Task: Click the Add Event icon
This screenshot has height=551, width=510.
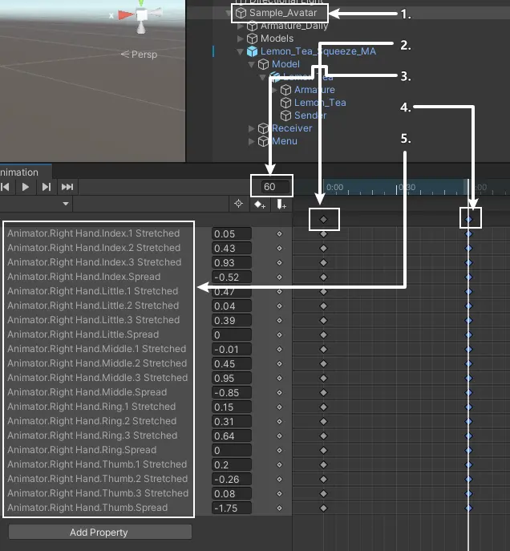Action: click(x=281, y=205)
